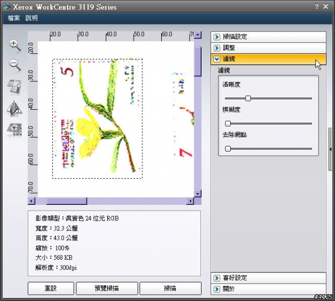Click the preview scroll left arrow
Screen dimensions: 335x301
(31, 201)
